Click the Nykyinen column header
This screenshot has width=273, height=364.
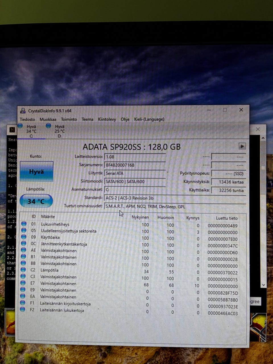tap(140, 217)
